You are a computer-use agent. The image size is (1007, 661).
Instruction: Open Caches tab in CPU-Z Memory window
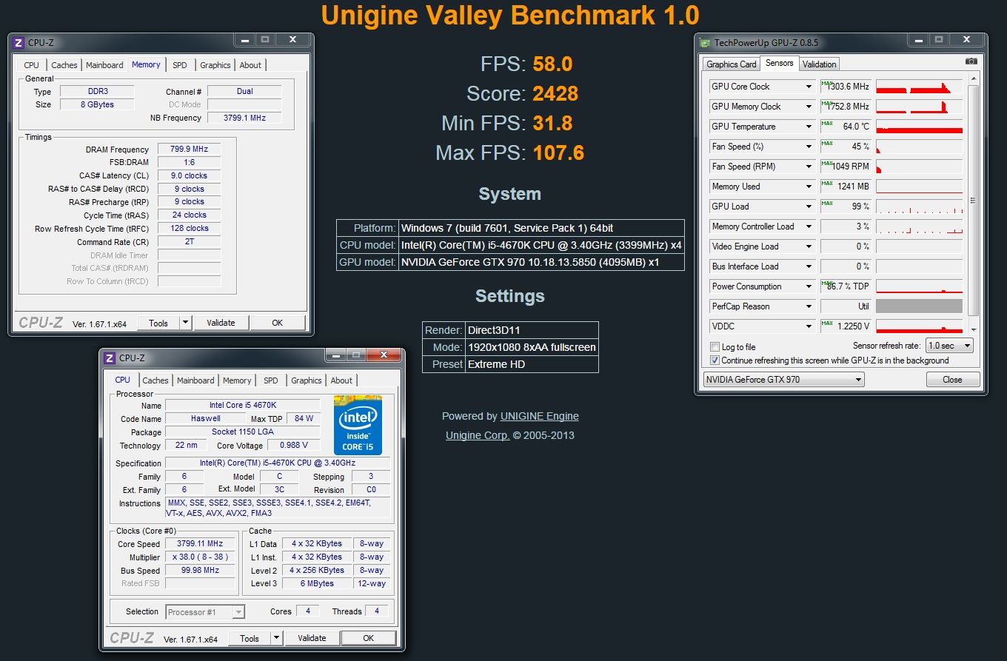pos(64,65)
